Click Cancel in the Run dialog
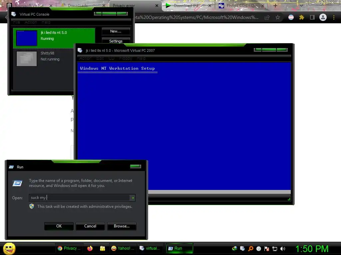Screen dimensions: 341x255 [x=90, y=226]
